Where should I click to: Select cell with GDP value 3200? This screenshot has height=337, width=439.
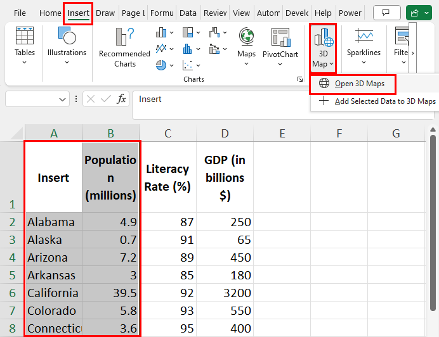(x=225, y=293)
